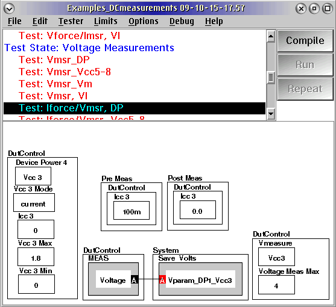Click the Pre Meas Icc 3 100m field
The width and height of the screenshot is (336, 307).
[x=132, y=210]
